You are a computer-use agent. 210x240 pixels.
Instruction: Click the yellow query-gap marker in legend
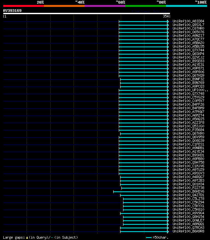[x=27, y=238]
